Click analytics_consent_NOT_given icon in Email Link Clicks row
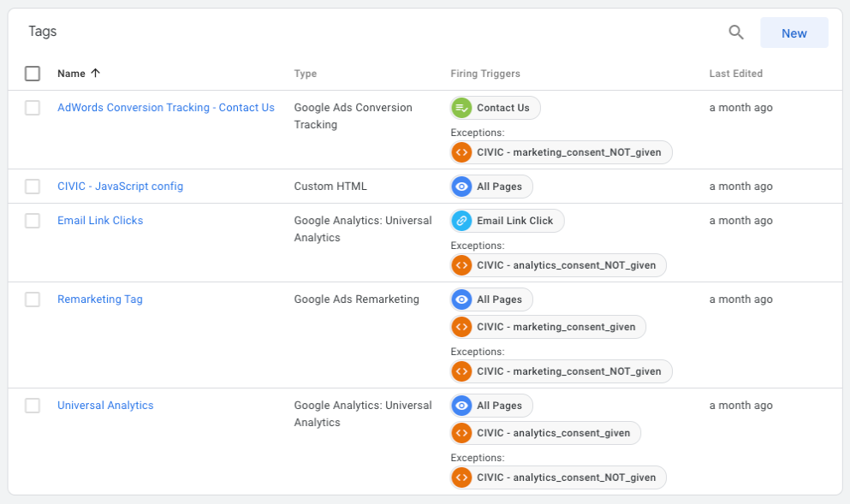The width and height of the screenshot is (850, 504). point(462,265)
